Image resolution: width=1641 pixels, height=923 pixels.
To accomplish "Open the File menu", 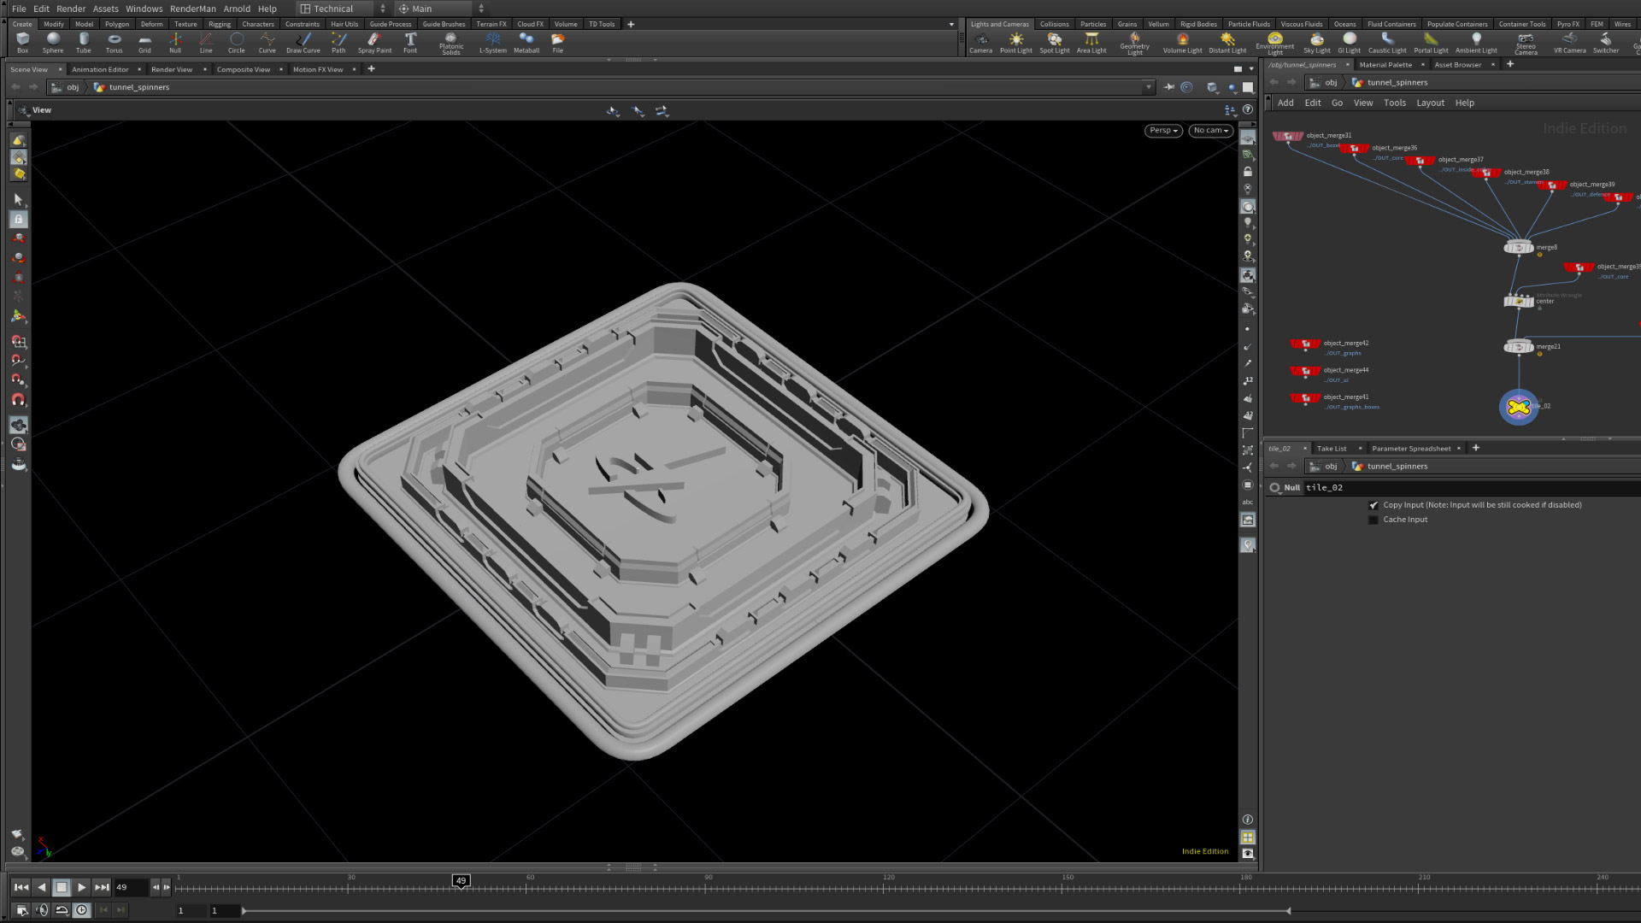I will pos(19,9).
